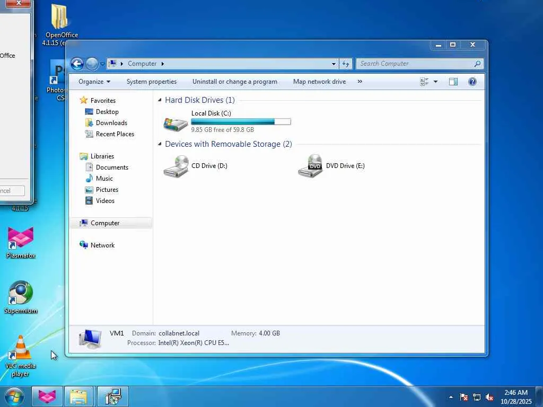Select Plasmafox desktop shortcut
The height and width of the screenshot is (407, 543).
21,243
